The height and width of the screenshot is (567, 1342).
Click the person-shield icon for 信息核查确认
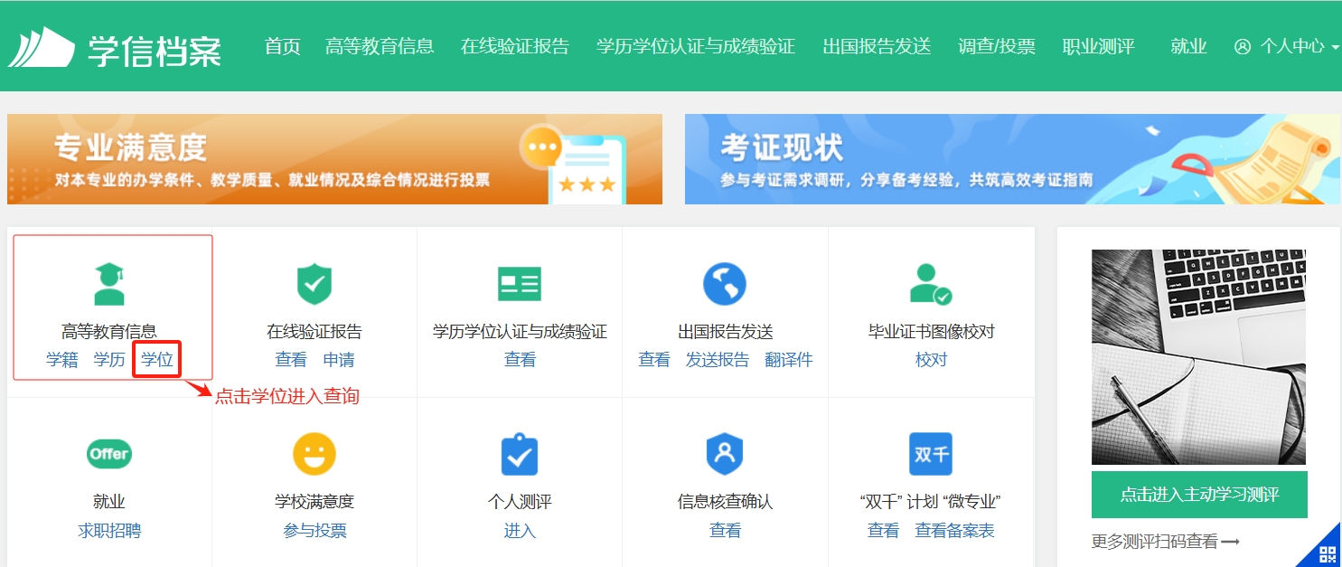(725, 454)
